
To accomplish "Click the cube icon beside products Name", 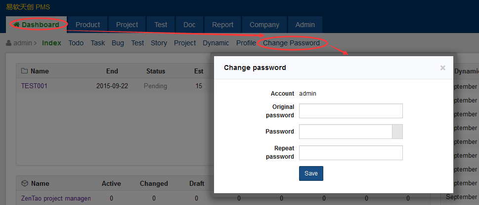I will pyautogui.click(x=24, y=183).
